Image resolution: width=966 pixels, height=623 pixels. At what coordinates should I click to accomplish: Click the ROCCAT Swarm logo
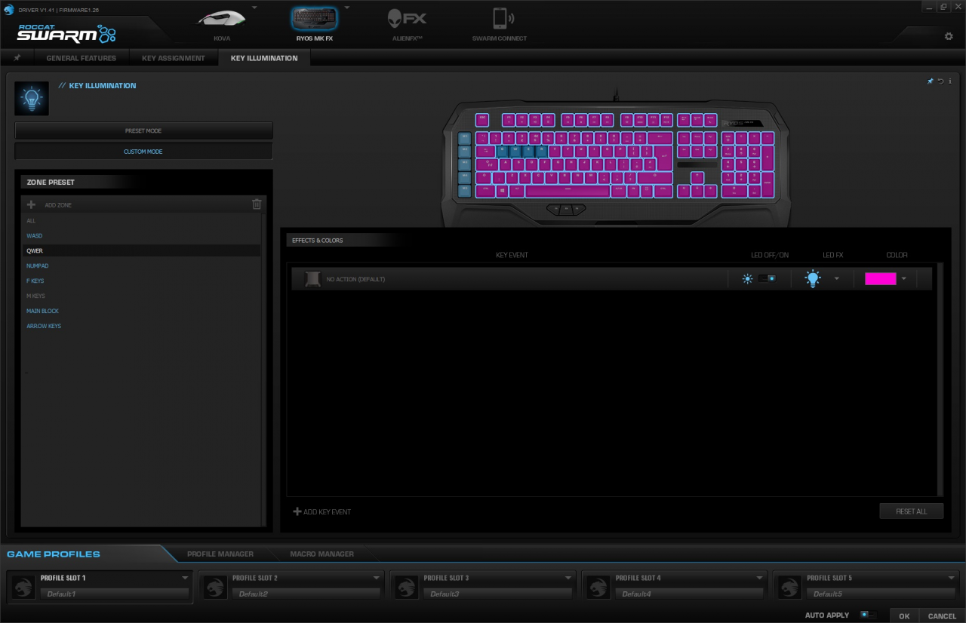click(66, 33)
